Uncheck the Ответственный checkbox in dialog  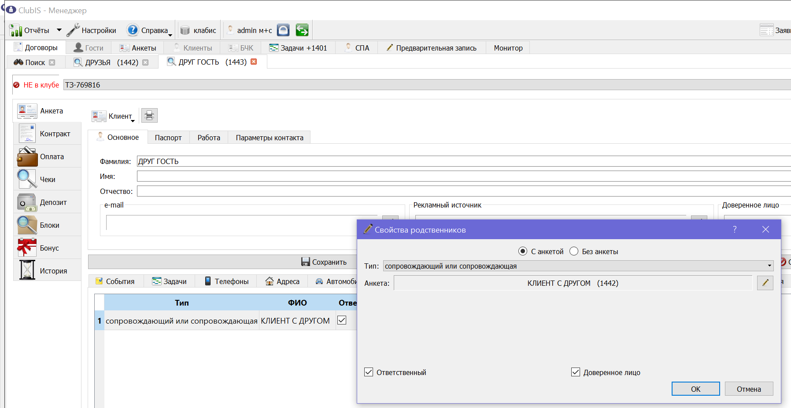tap(369, 372)
